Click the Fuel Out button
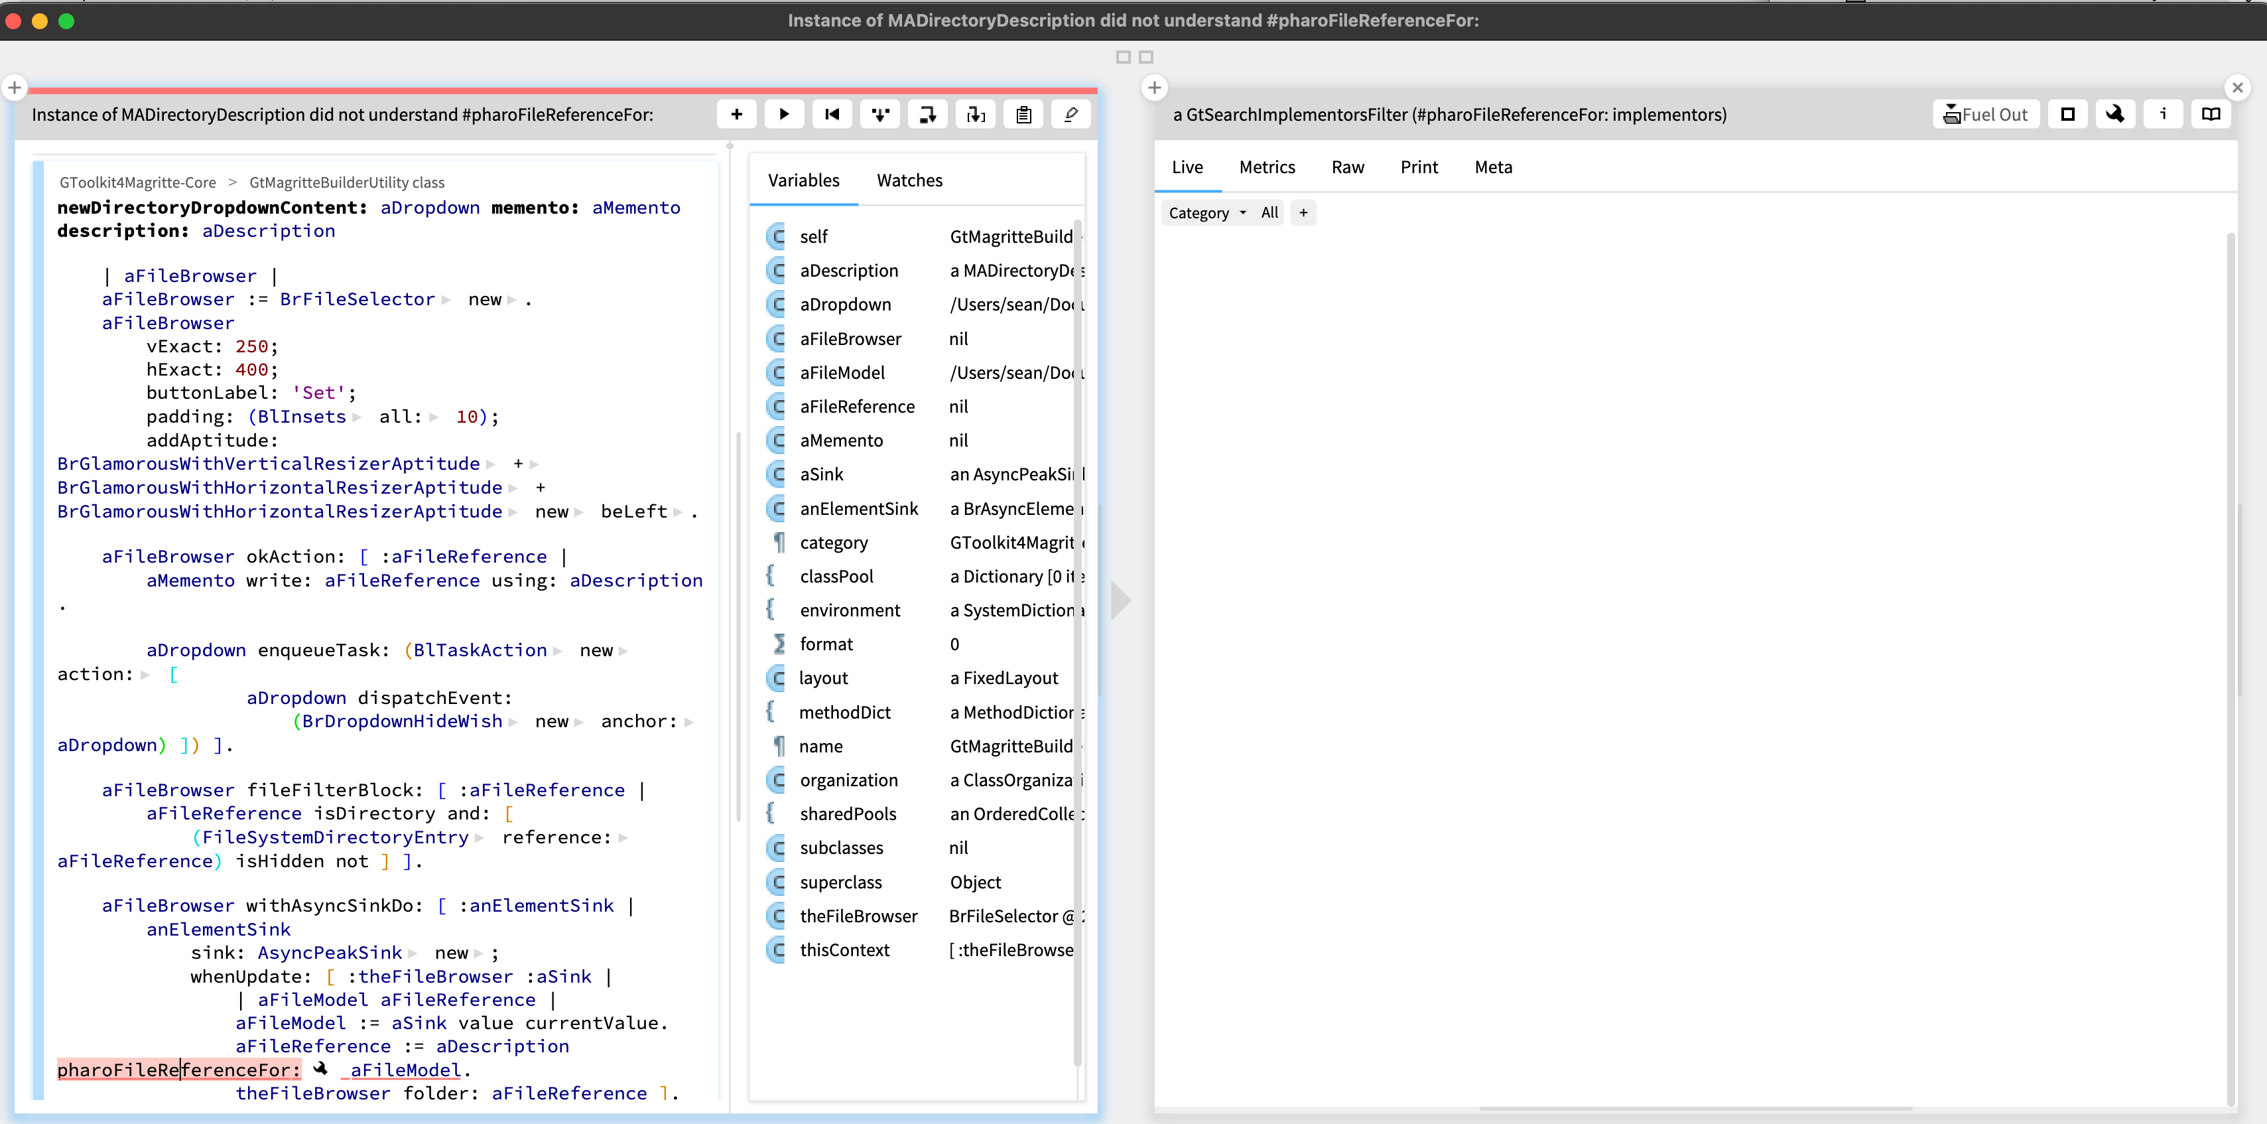This screenshot has height=1124, width=2267. coord(1985,113)
